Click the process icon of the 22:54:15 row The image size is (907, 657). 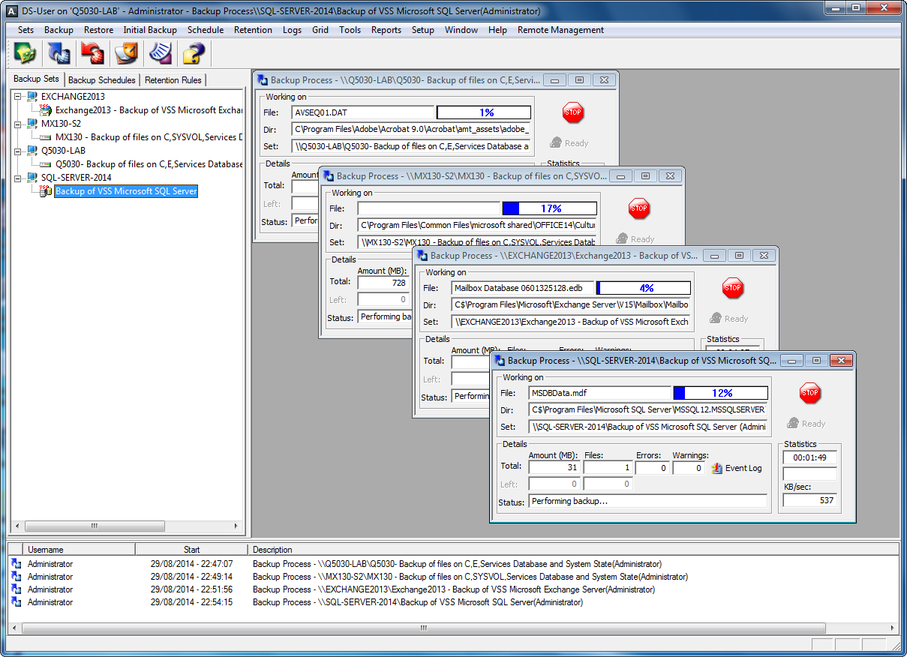tap(17, 602)
